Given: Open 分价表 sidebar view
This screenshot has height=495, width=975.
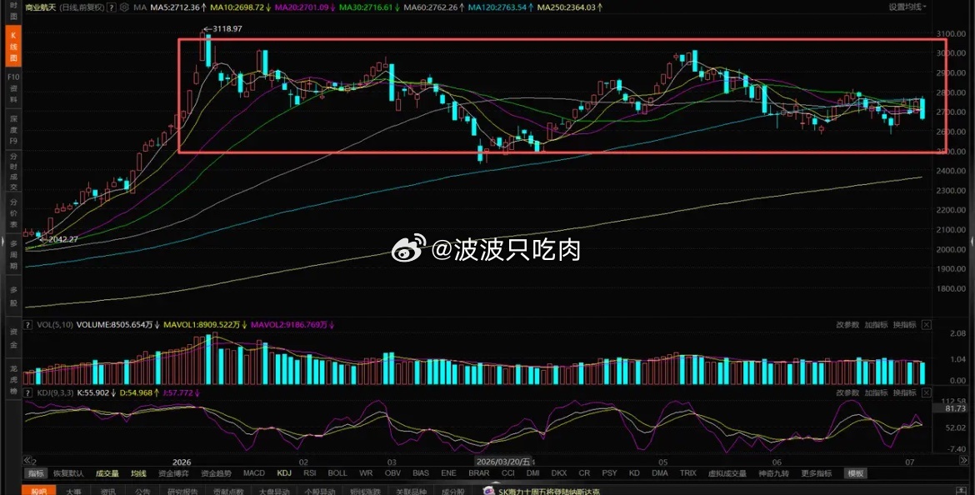Looking at the screenshot, I should point(12,213).
